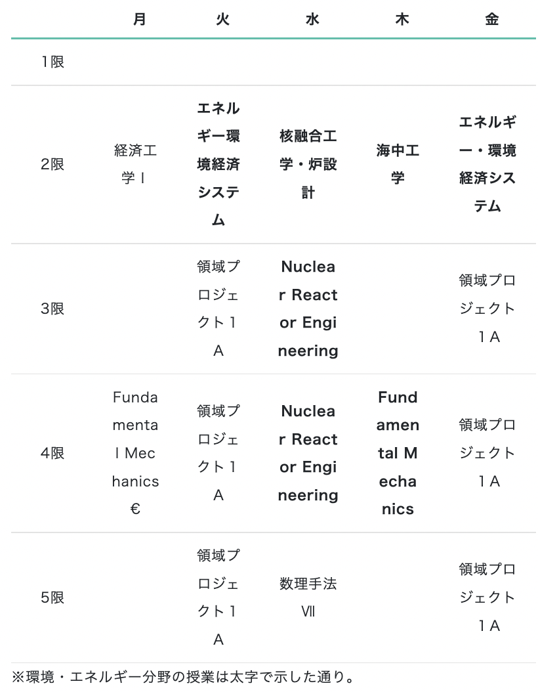Click 経済工学 I in Monday 2nd period
Viewport: 538px width, 692px height.
coord(135,164)
